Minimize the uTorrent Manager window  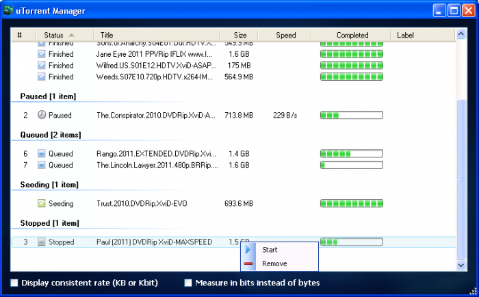[439, 10]
